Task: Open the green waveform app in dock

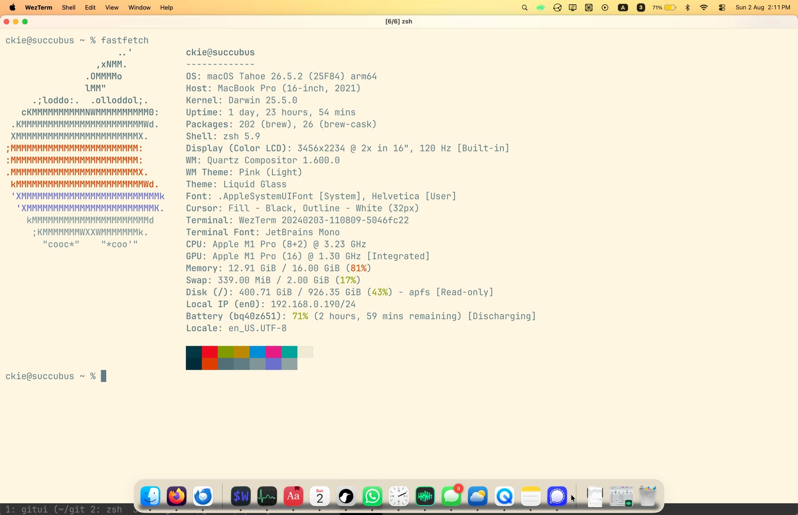Action: (x=425, y=496)
